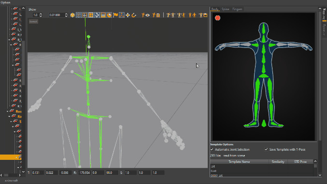Toggle Save Template with T-Pose checkbox

266,149
